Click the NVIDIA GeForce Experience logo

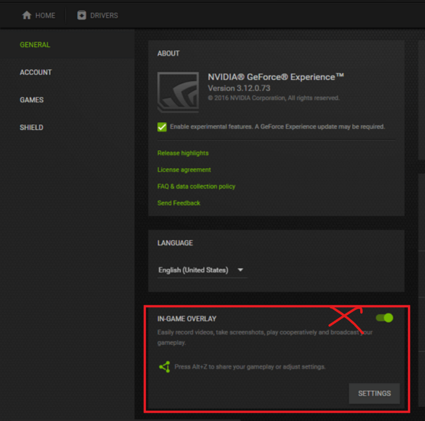tap(178, 92)
